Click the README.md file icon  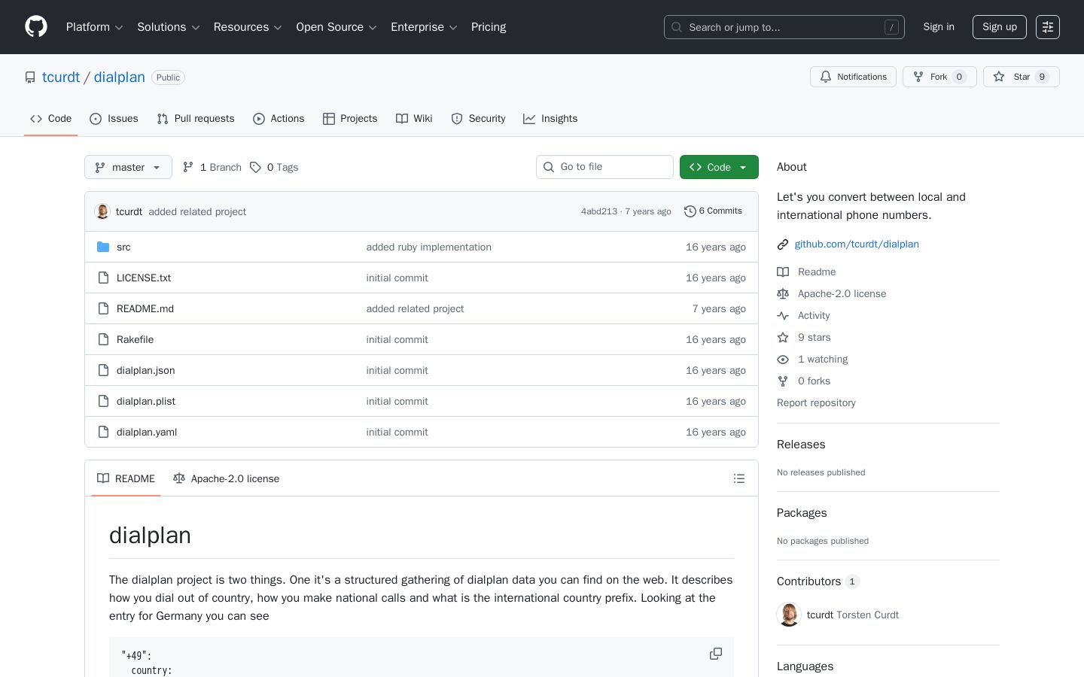pyautogui.click(x=103, y=308)
